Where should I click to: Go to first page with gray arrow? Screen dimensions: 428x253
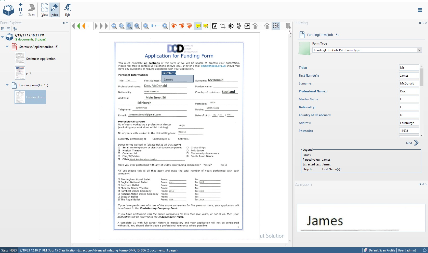[73, 26]
